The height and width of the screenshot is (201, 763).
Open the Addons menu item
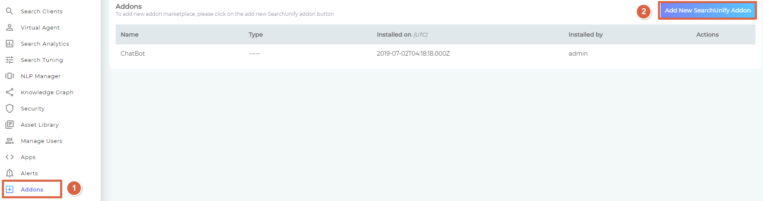(x=32, y=189)
